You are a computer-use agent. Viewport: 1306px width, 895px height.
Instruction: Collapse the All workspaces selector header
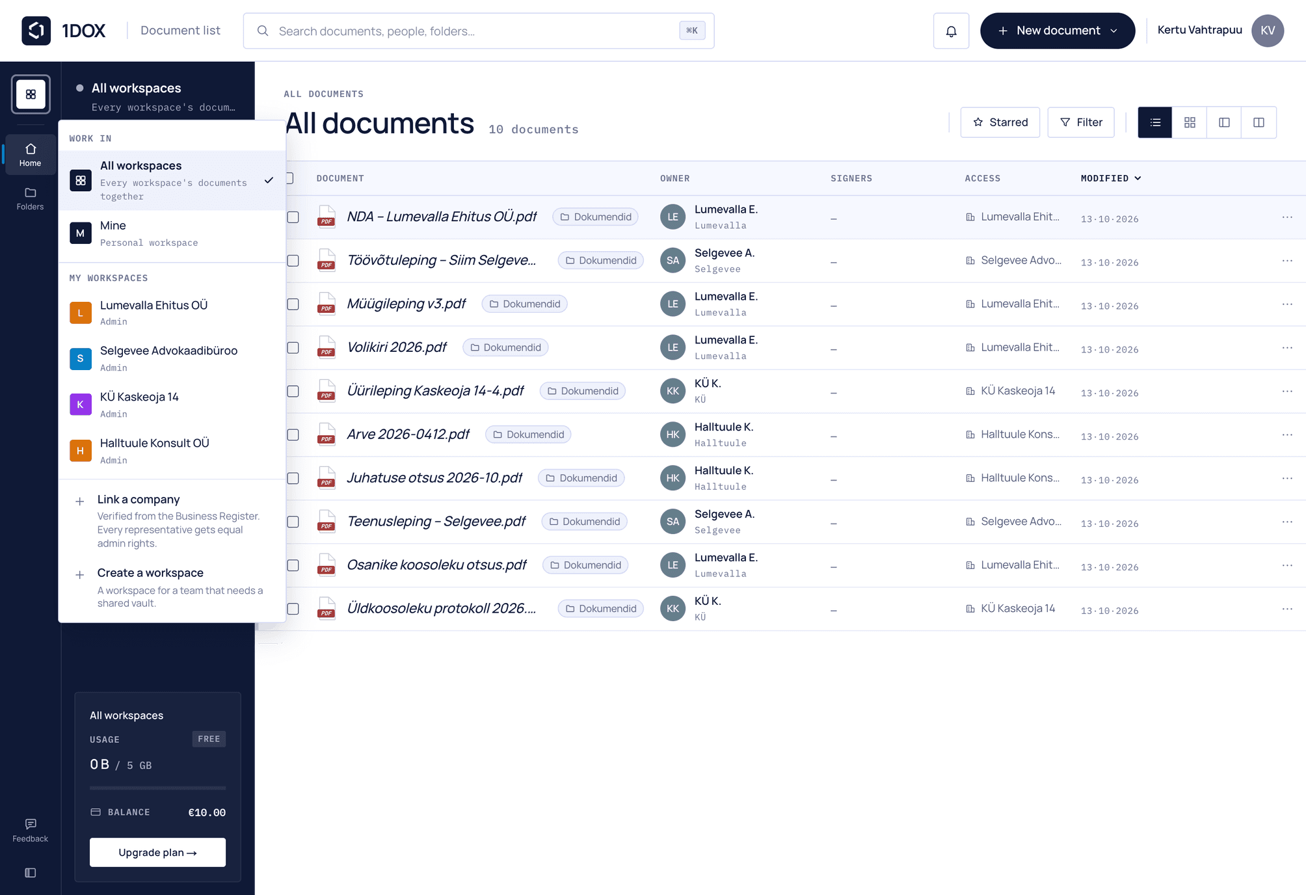[x=157, y=96]
